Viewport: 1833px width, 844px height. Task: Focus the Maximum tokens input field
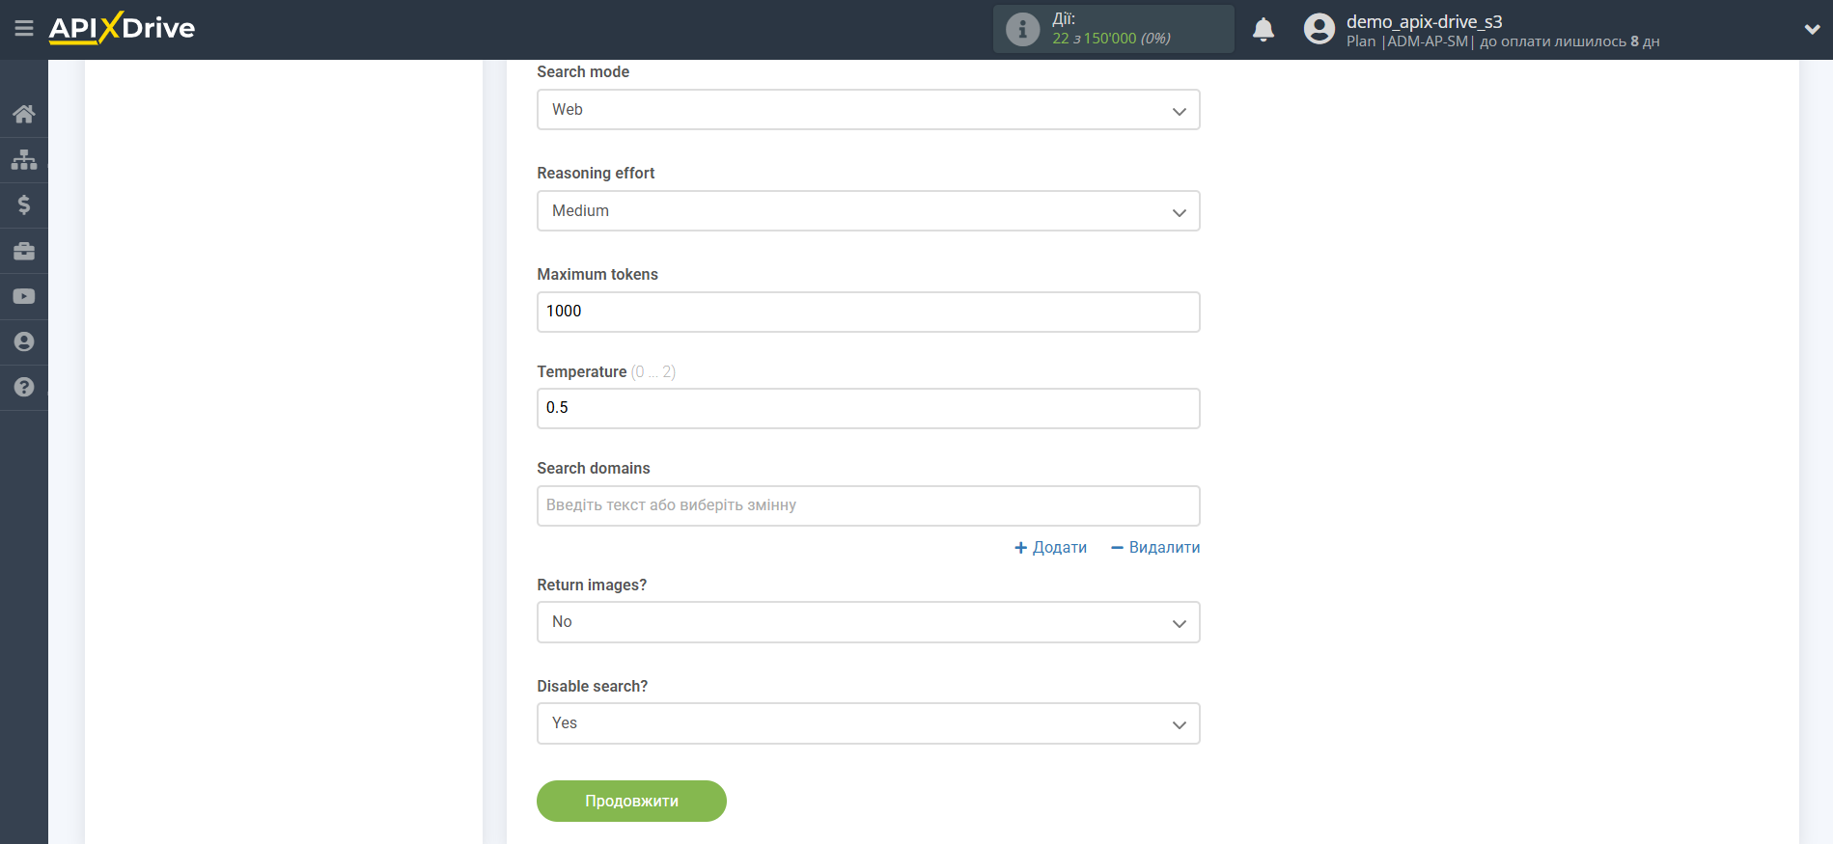pyautogui.click(x=868, y=312)
